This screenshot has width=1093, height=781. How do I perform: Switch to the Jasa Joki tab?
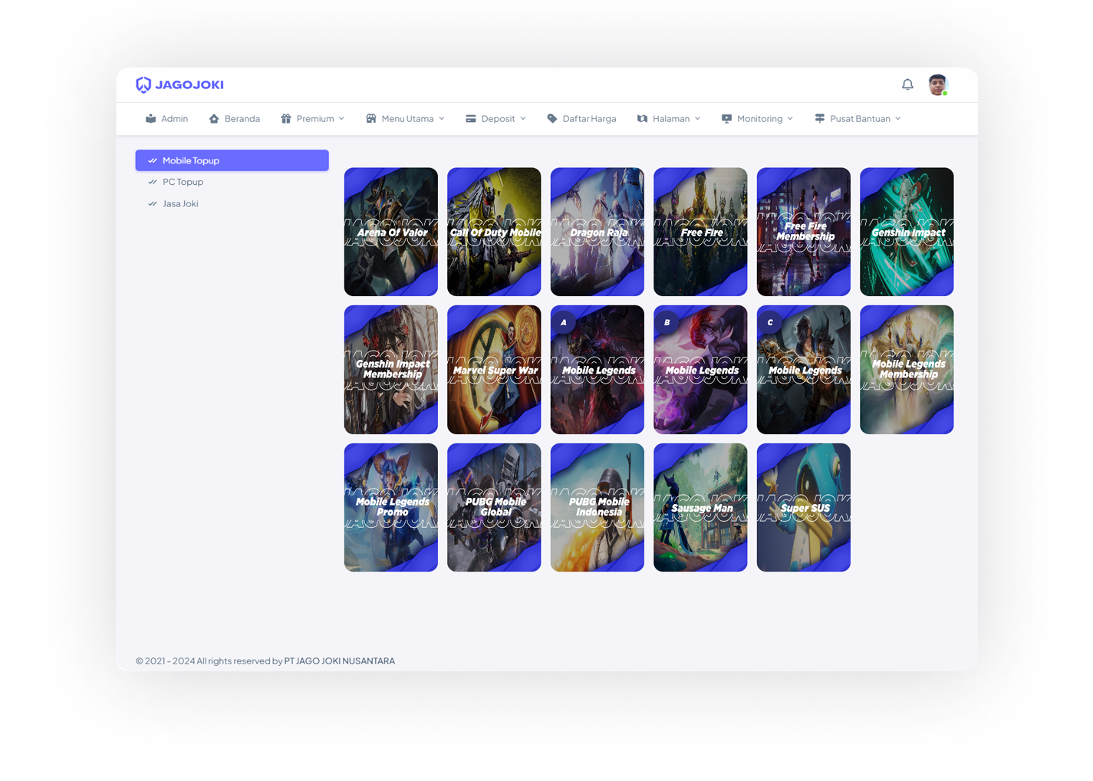(x=232, y=203)
